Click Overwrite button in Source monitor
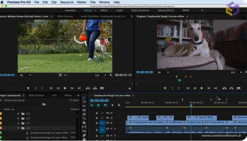This screenshot has width=247, height=141. [x=95, y=88]
